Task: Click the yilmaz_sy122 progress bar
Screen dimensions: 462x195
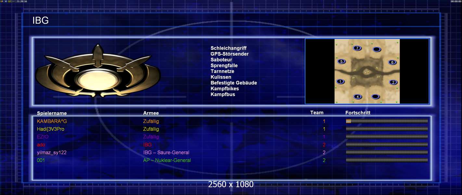Action: [387, 152]
